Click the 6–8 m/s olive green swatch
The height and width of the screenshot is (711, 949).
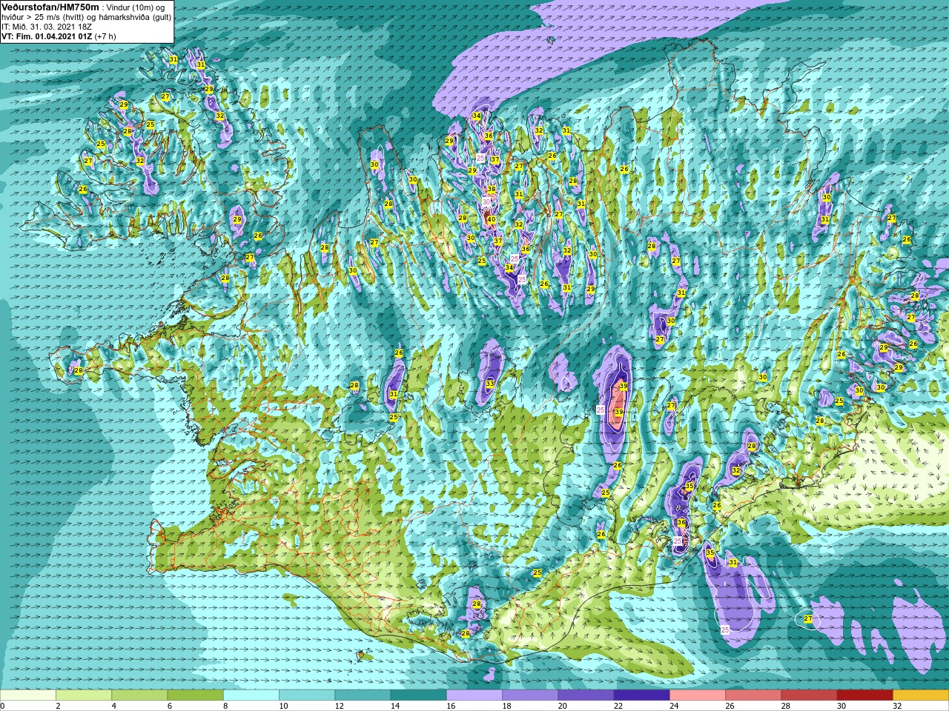pyautogui.click(x=195, y=695)
